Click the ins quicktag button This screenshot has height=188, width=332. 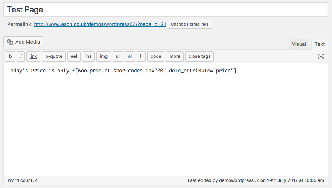click(x=88, y=56)
